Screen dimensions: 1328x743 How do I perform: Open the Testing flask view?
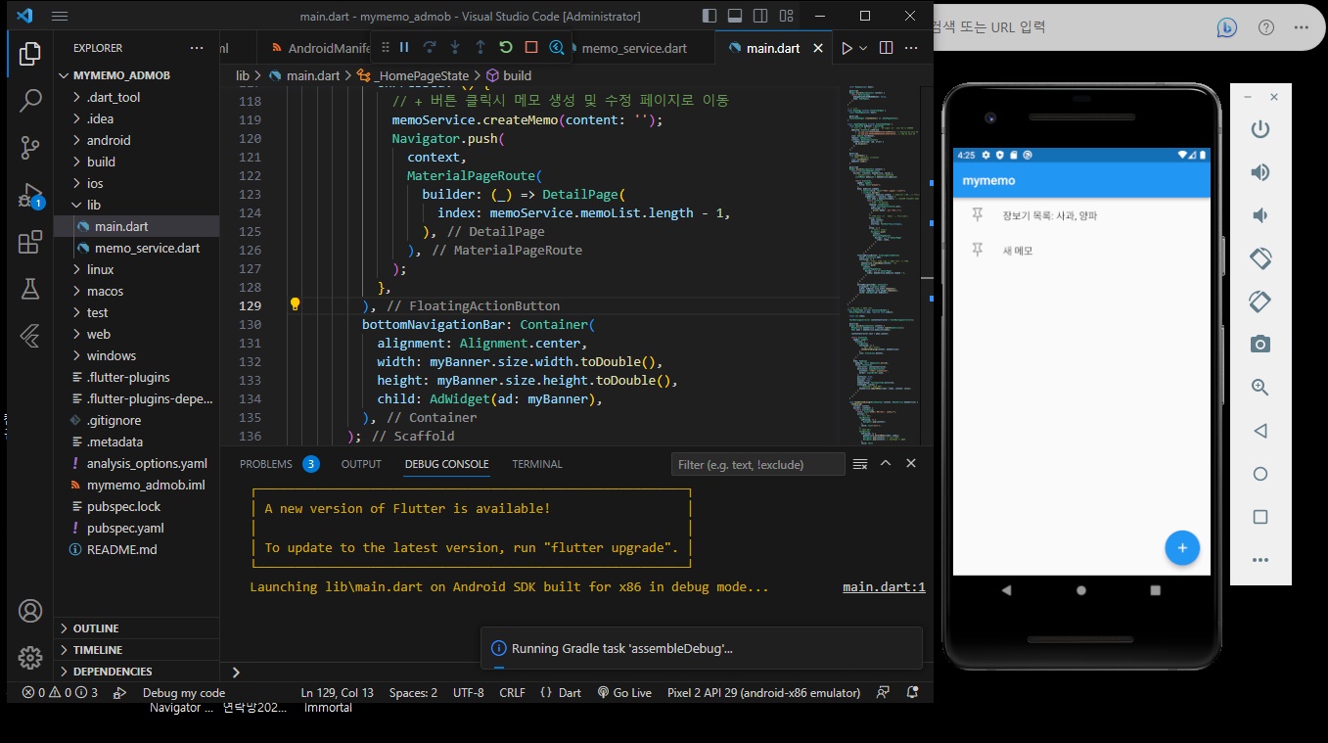coord(30,289)
